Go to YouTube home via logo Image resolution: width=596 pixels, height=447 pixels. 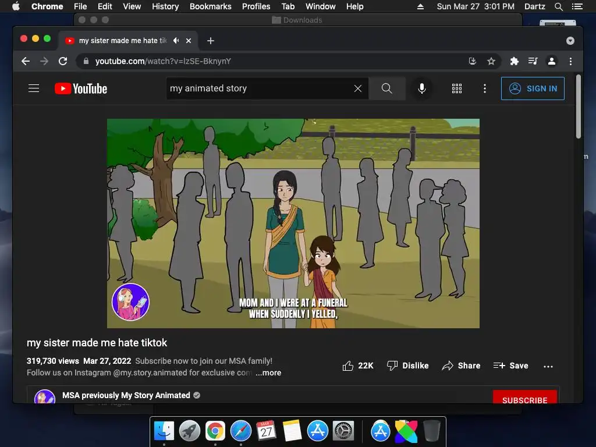pos(81,88)
